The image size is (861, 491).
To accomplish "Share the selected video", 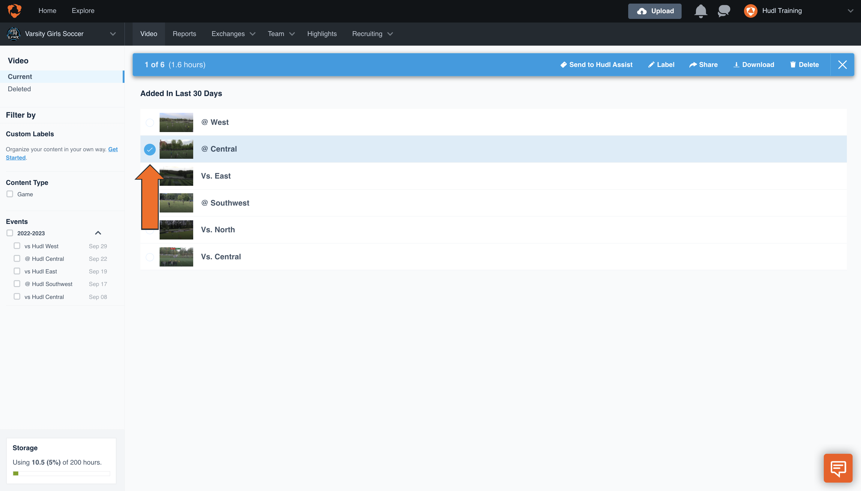I will point(703,65).
